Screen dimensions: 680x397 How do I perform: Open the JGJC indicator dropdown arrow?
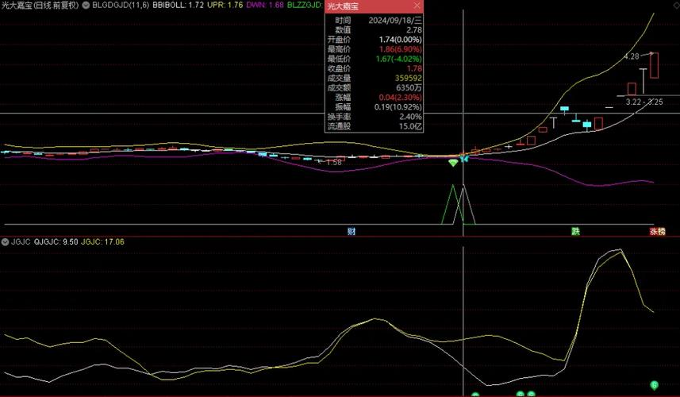(5, 241)
